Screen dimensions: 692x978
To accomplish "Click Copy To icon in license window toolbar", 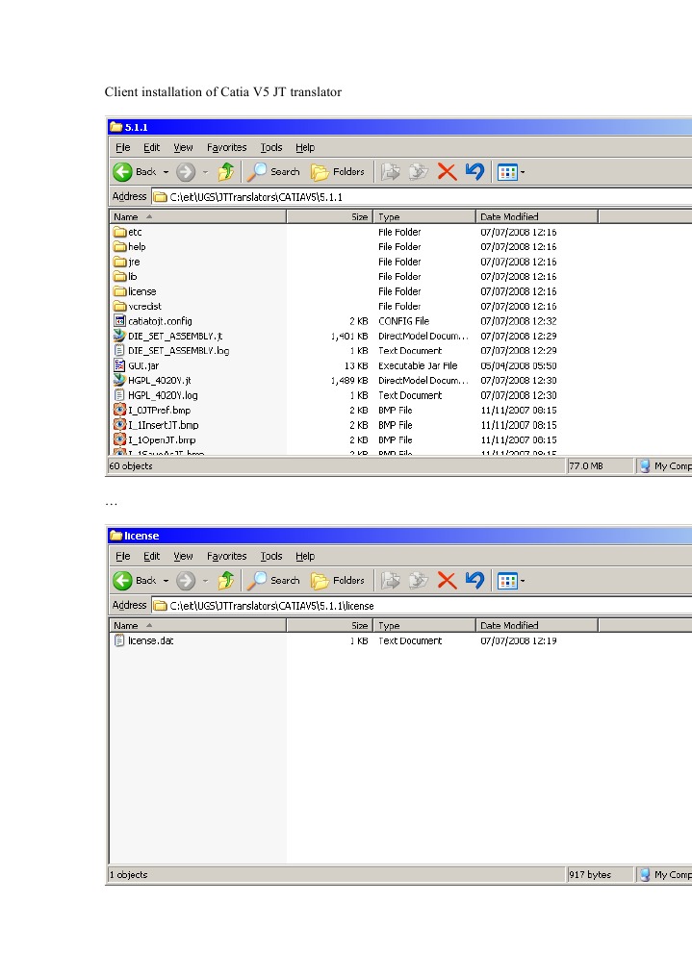I will pos(418,581).
